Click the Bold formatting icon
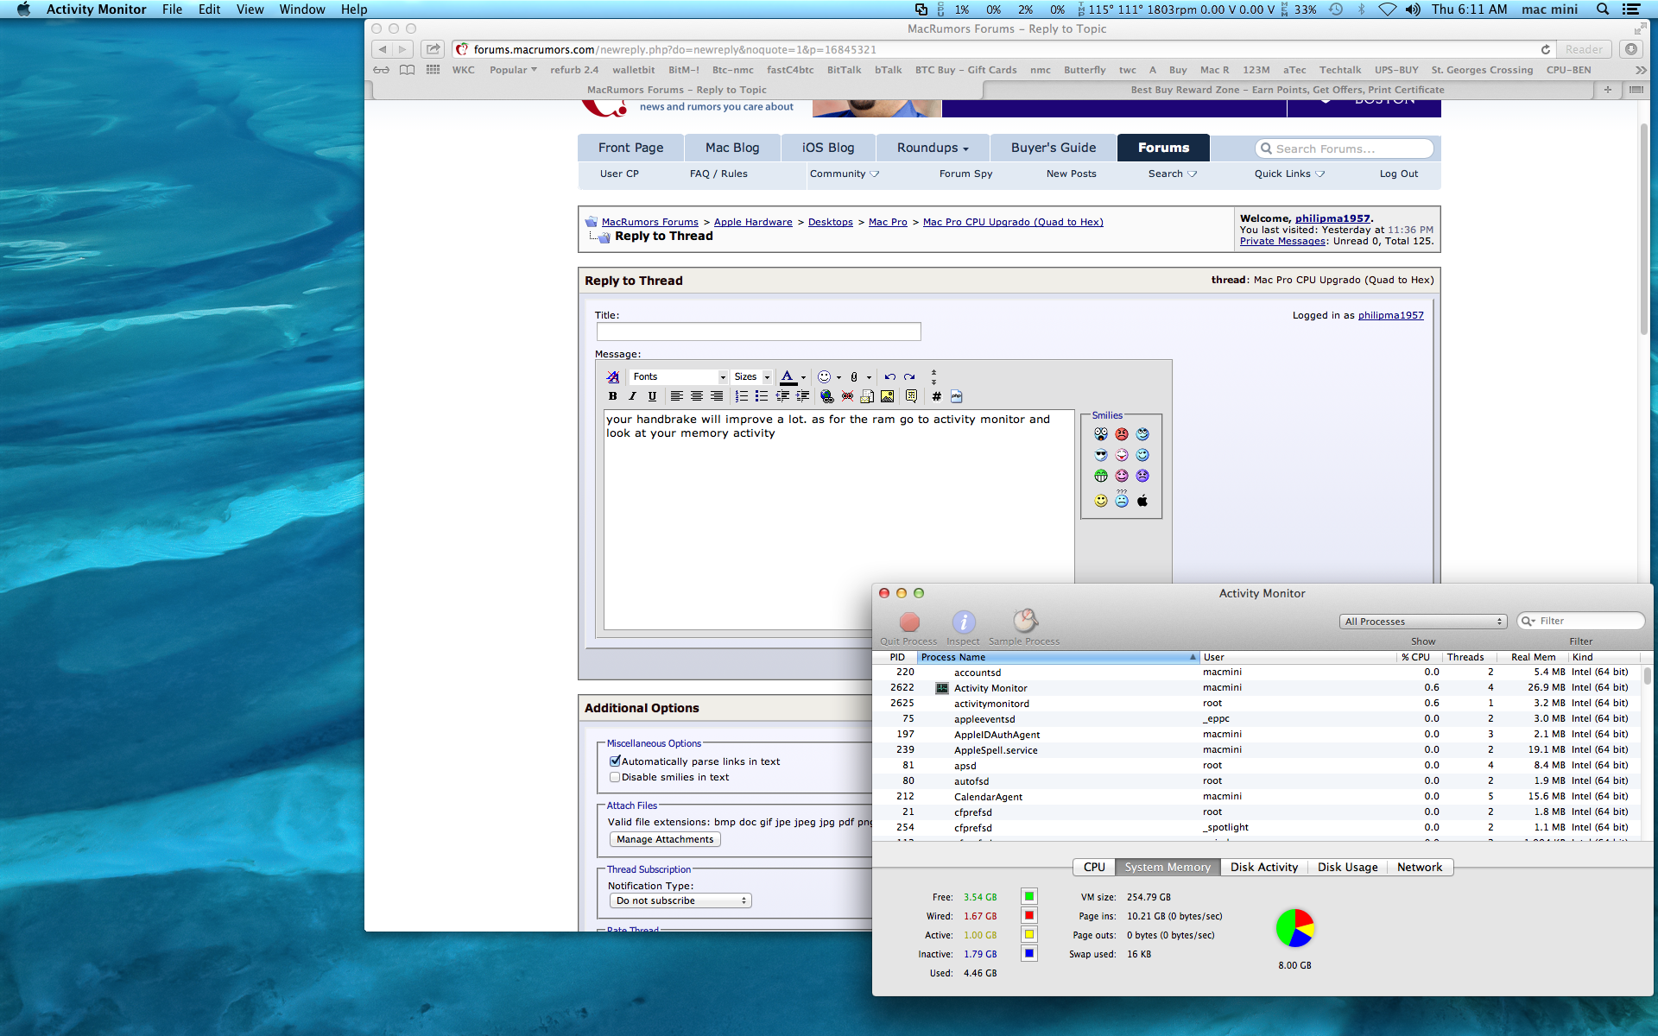Screen dimensions: 1658x1036 point(612,396)
